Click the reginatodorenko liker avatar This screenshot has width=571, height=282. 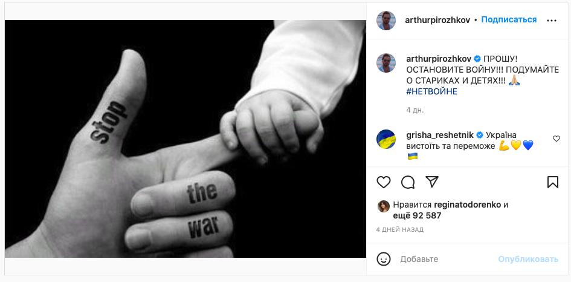pos(384,206)
